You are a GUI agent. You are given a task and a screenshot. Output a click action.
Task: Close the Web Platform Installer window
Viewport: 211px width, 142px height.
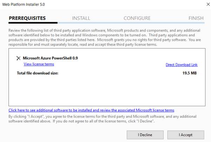[204, 5]
